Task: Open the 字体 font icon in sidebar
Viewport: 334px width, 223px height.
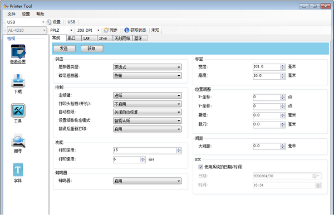Action: tap(18, 170)
